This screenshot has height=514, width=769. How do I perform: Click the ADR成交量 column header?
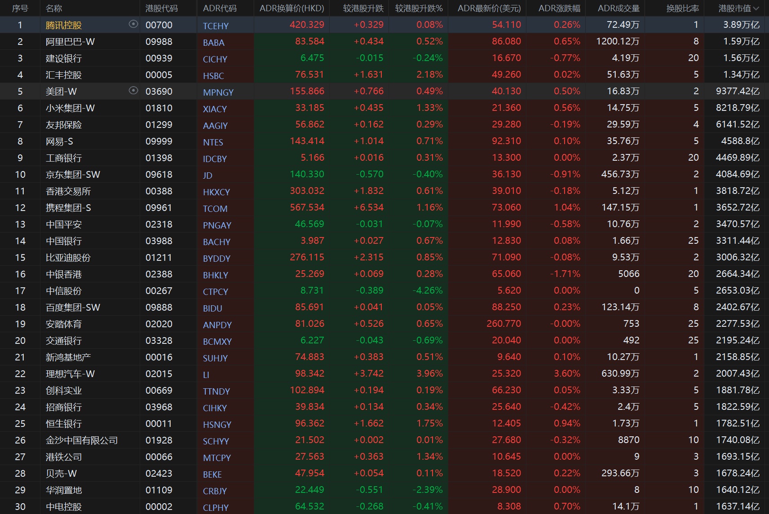pos(618,9)
